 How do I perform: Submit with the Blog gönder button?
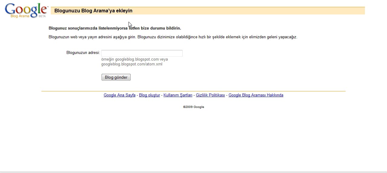tap(116, 77)
